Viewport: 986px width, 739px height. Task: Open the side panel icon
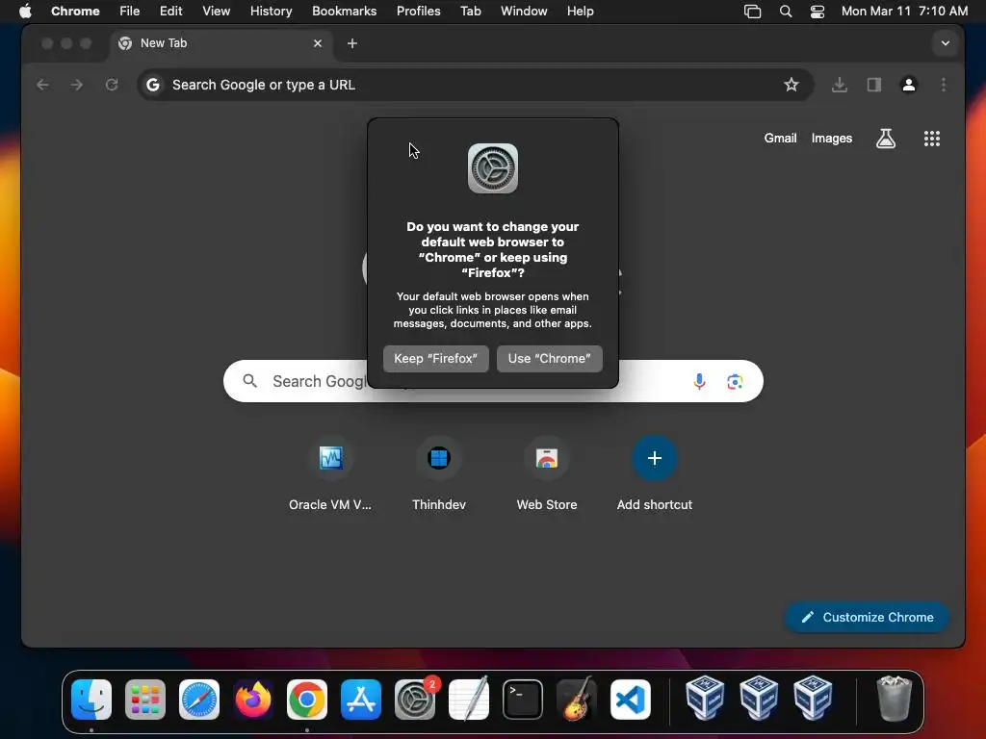point(874,85)
